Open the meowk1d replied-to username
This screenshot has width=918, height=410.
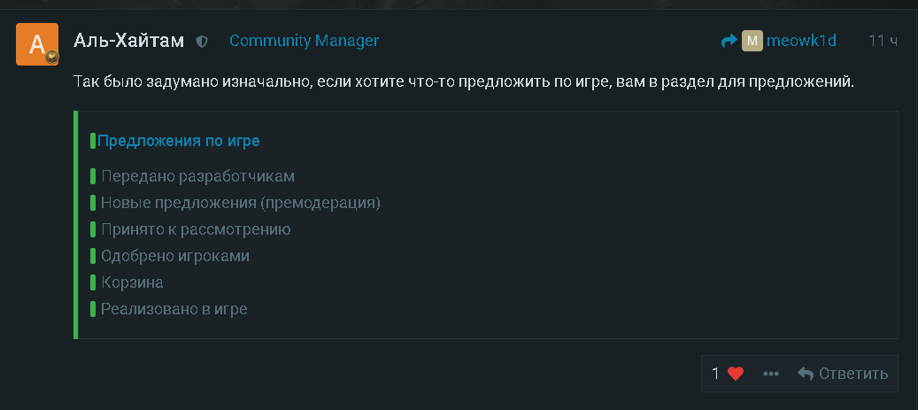pos(800,41)
